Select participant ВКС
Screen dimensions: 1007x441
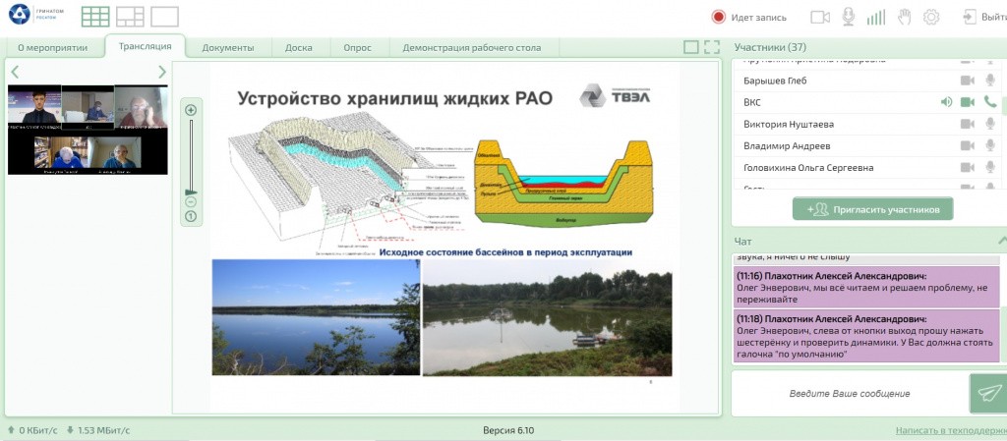pyautogui.click(x=752, y=102)
